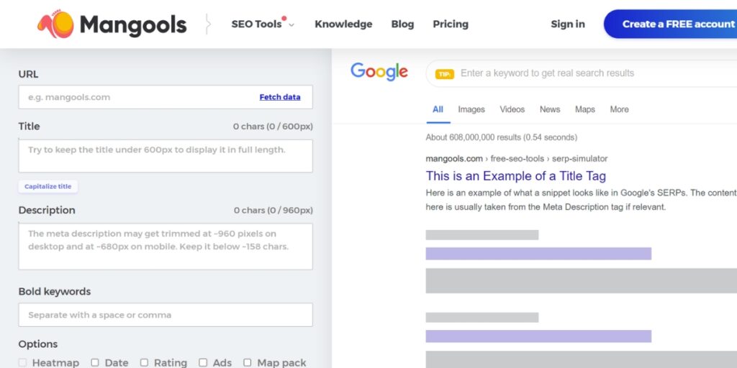Open the Pricing page
Viewport: 737px width, 368px height.
451,24
